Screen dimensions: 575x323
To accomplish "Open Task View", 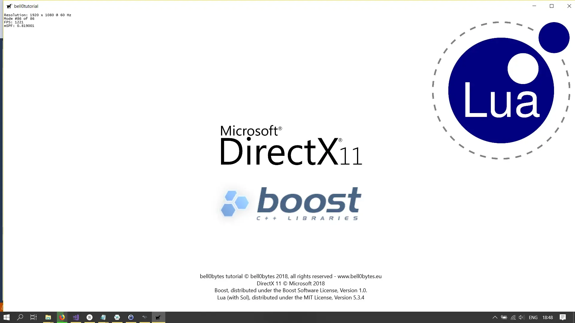I will [33, 317].
